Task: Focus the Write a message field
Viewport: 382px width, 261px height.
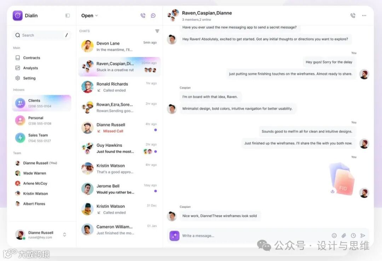Action: [x=255, y=236]
